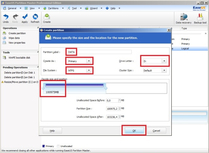The height and width of the screenshot is (153, 209).
Task: Open the View menu
Action: pos(32,8)
